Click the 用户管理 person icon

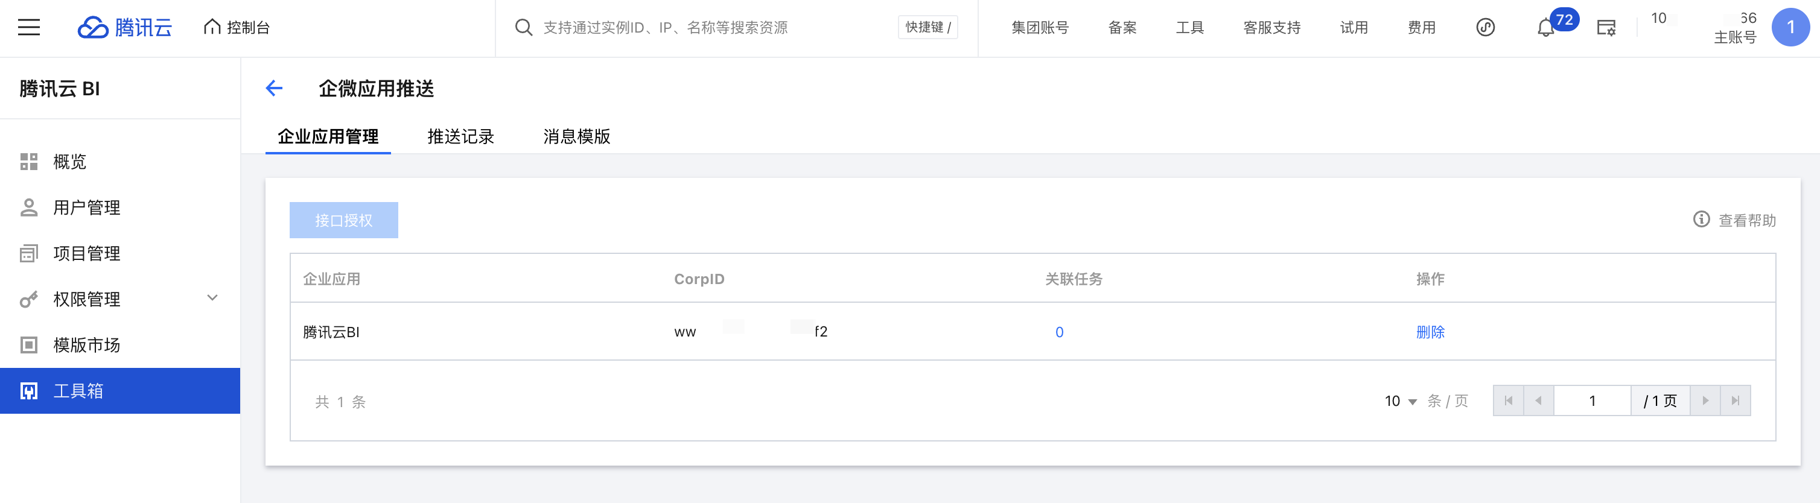click(29, 207)
